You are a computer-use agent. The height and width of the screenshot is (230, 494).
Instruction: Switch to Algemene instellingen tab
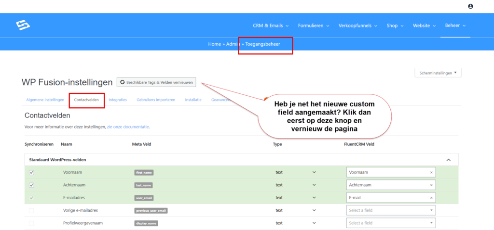tap(45, 100)
